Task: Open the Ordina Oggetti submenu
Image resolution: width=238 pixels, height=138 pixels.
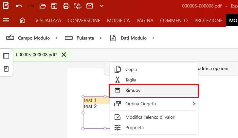Action: click(154, 104)
